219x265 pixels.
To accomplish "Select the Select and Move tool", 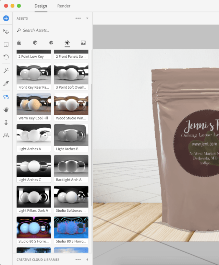I will (6, 32).
